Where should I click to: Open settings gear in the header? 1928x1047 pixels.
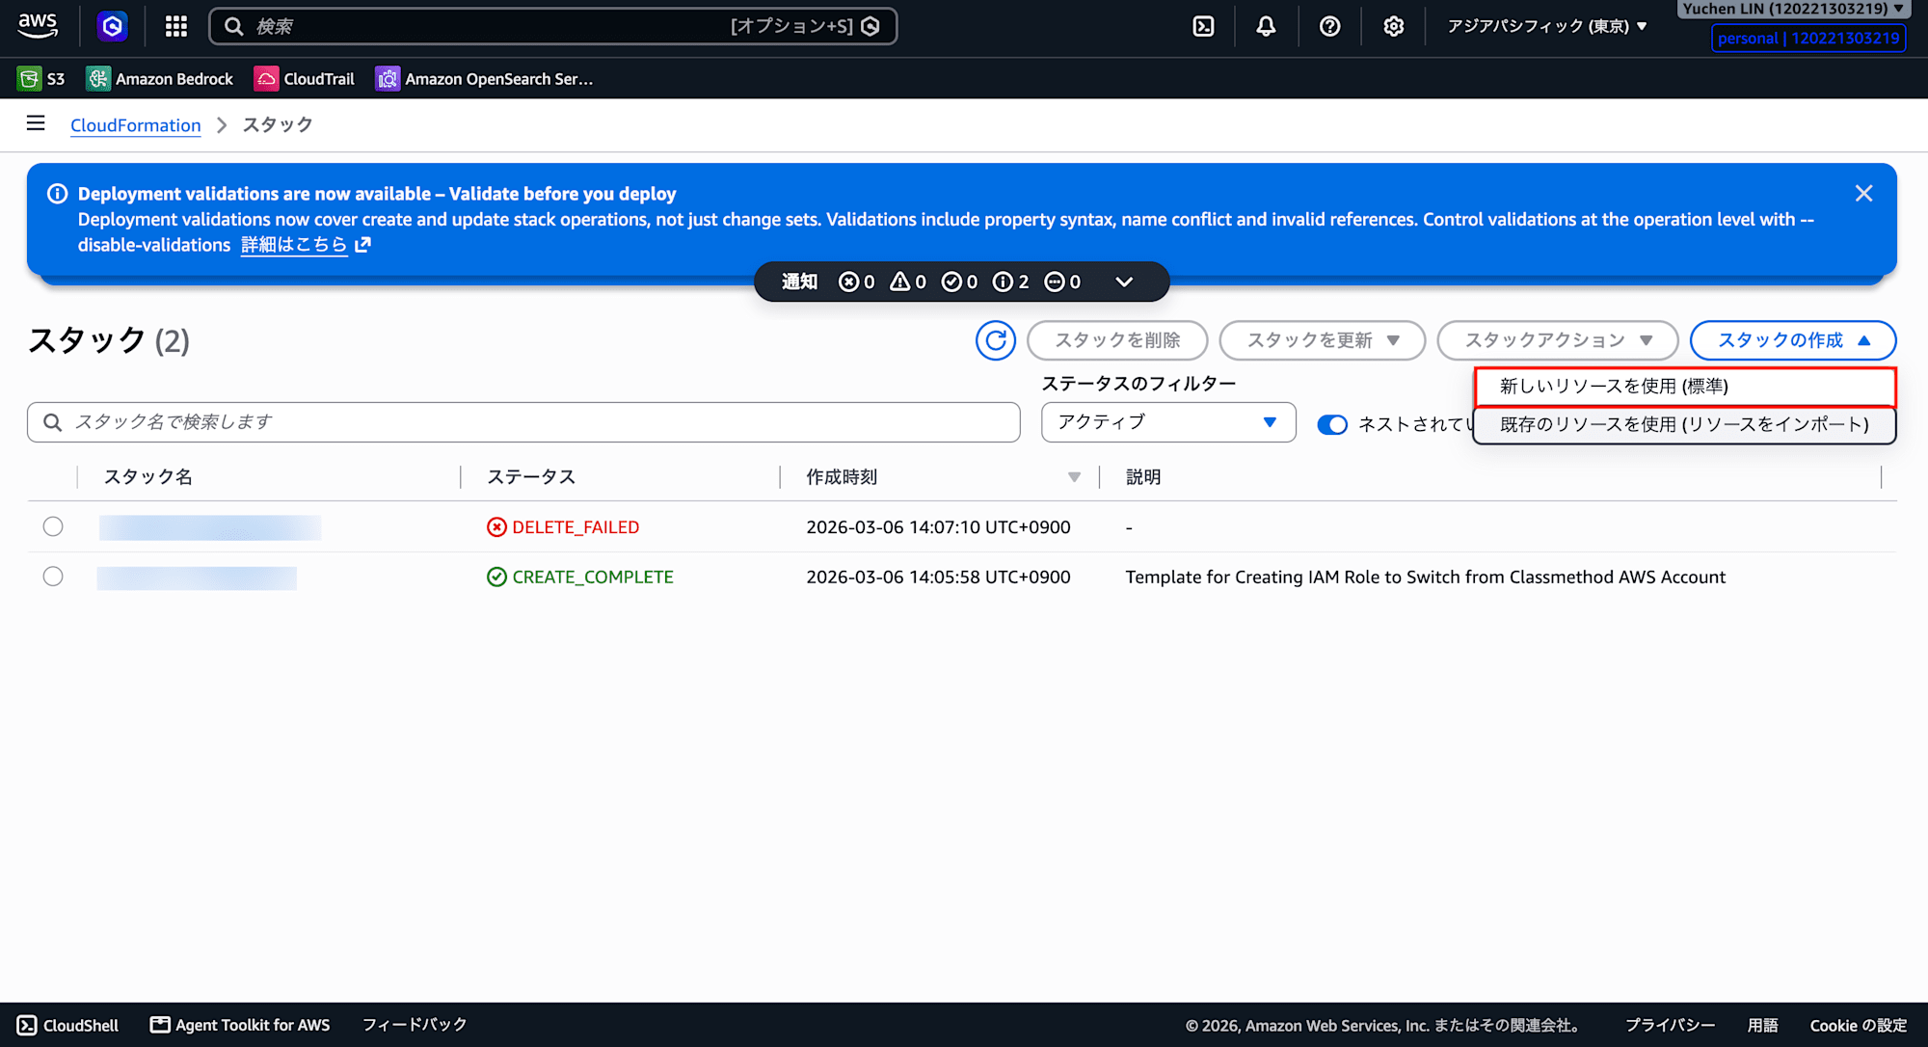[x=1393, y=26]
